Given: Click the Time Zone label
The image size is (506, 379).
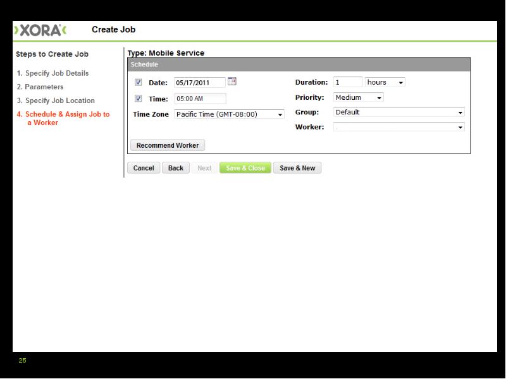Looking at the screenshot, I should [151, 114].
